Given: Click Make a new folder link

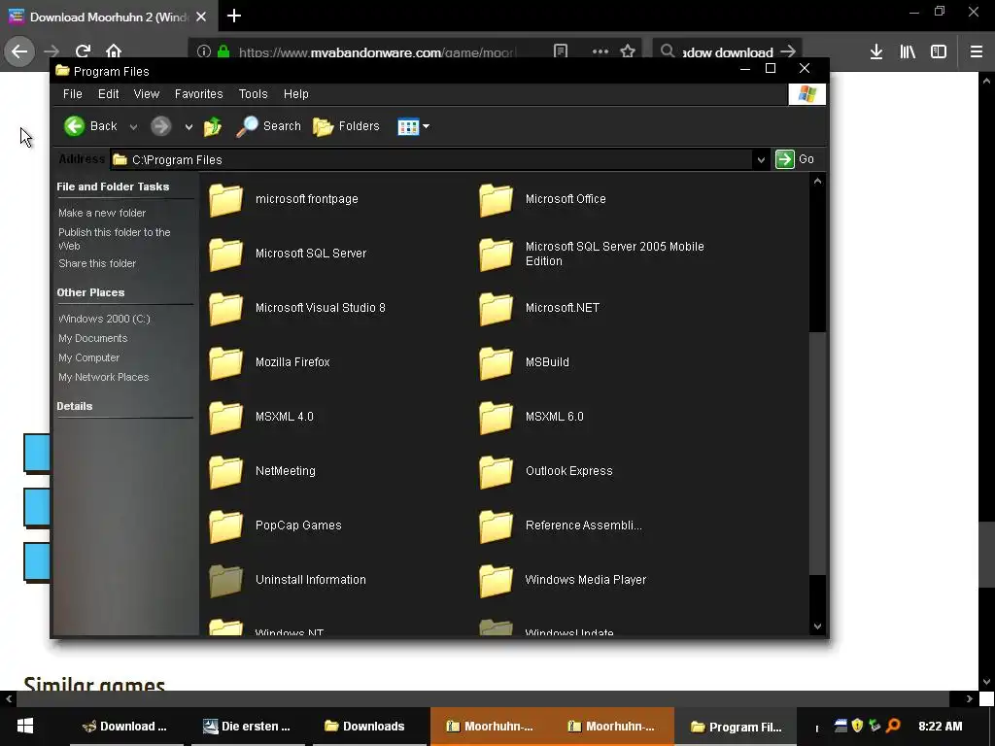Looking at the screenshot, I should tap(102, 213).
